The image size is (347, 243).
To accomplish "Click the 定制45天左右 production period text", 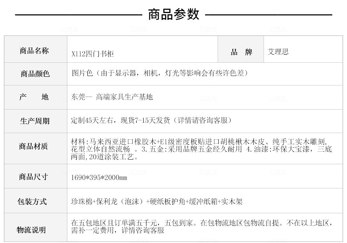I will (x=151, y=120).
